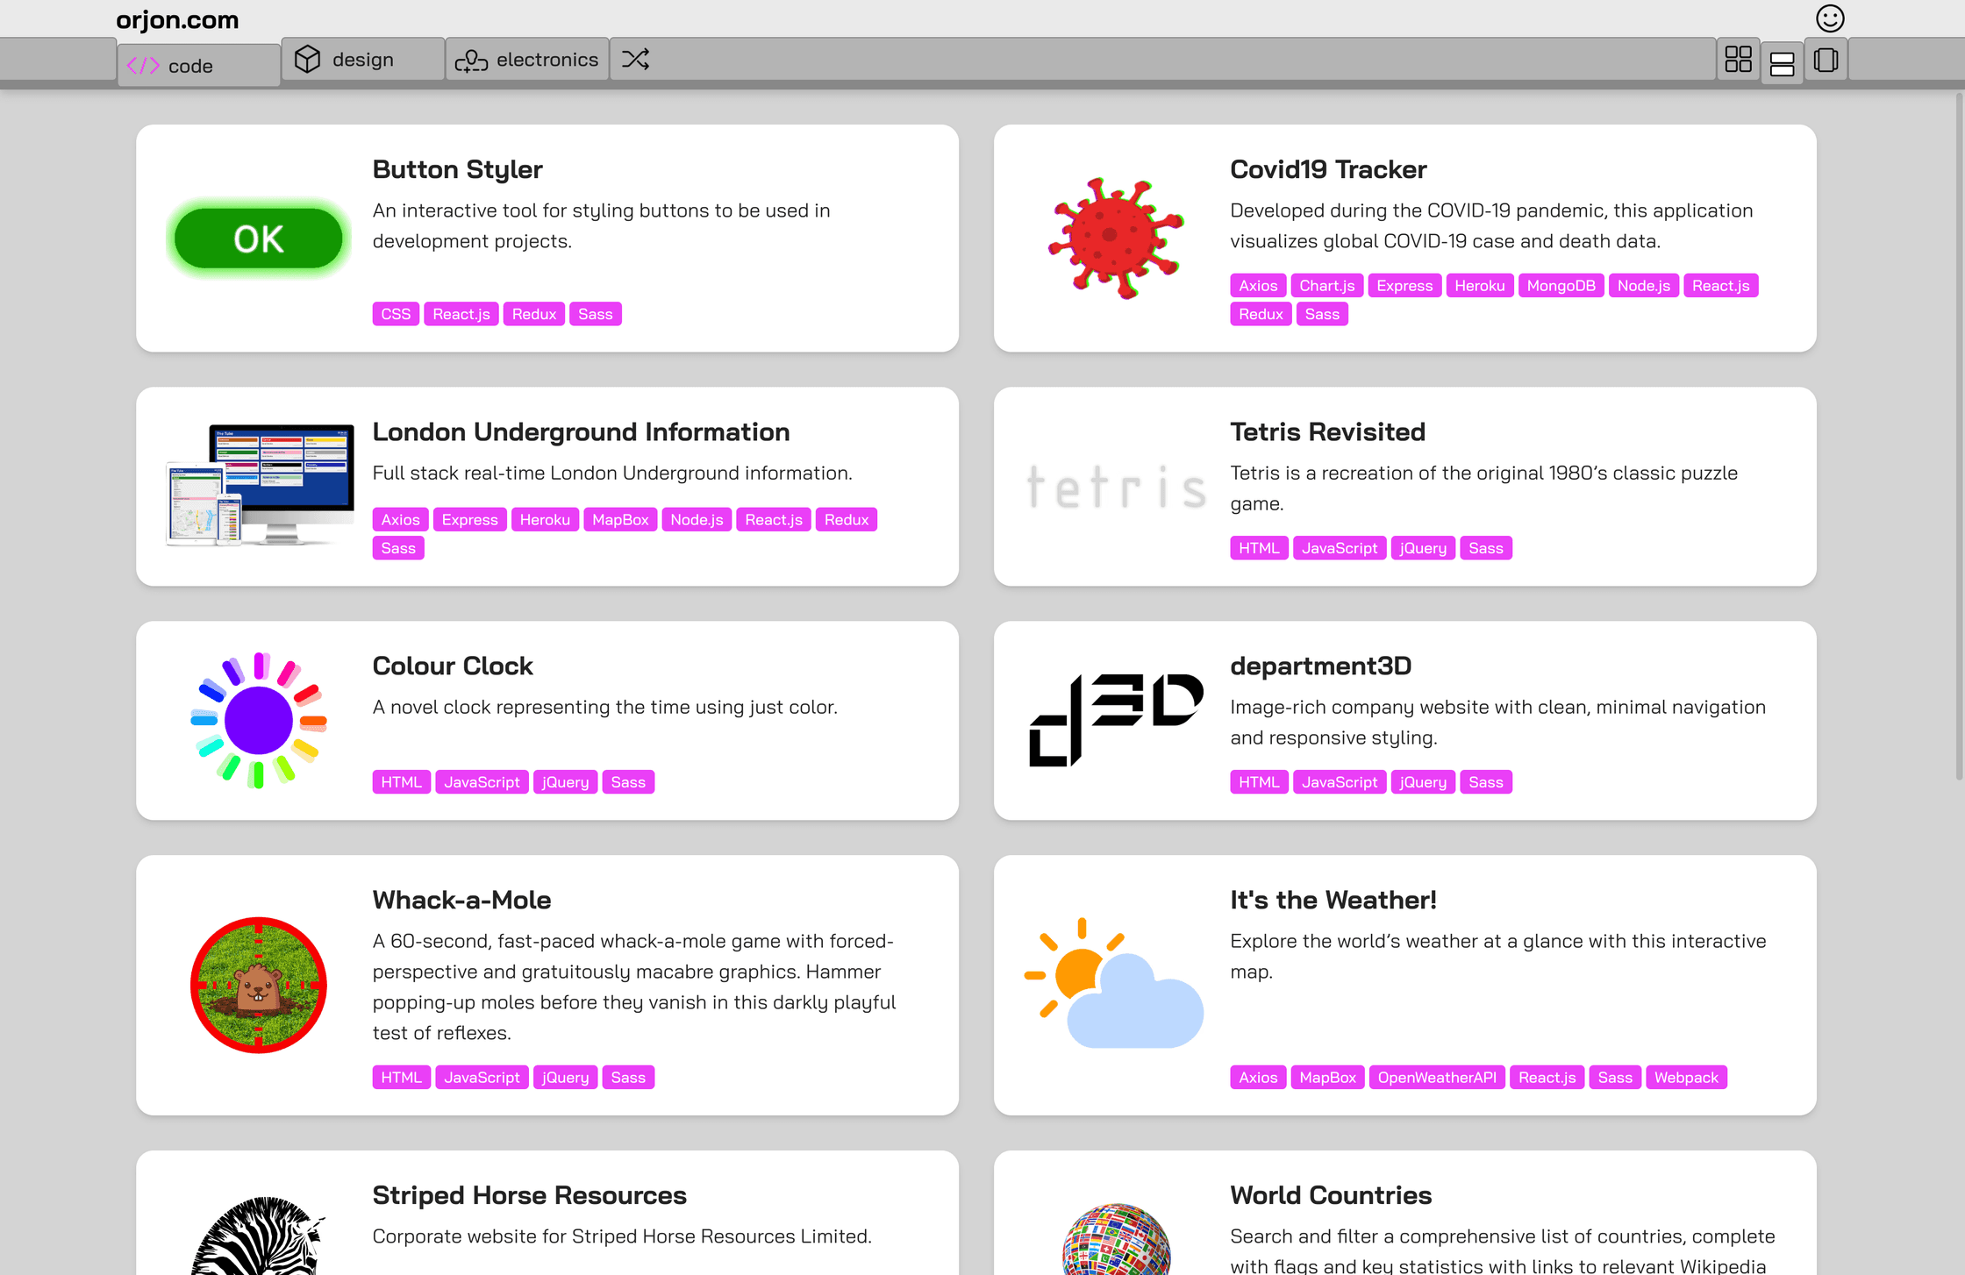Click the CSS tag on Button Styler
Screen dimensions: 1965x1275
click(396, 314)
